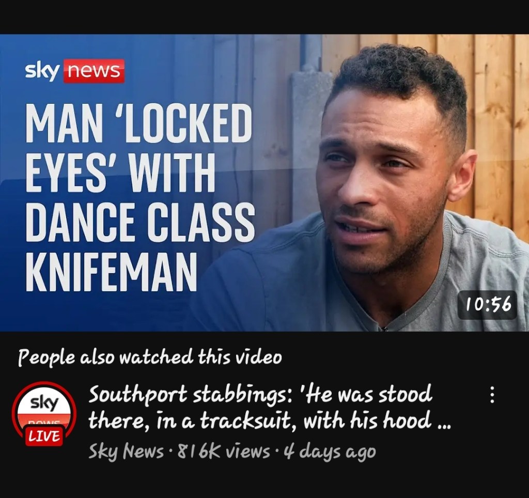Click the '816K views' text
The image size is (529, 498).
(x=223, y=451)
